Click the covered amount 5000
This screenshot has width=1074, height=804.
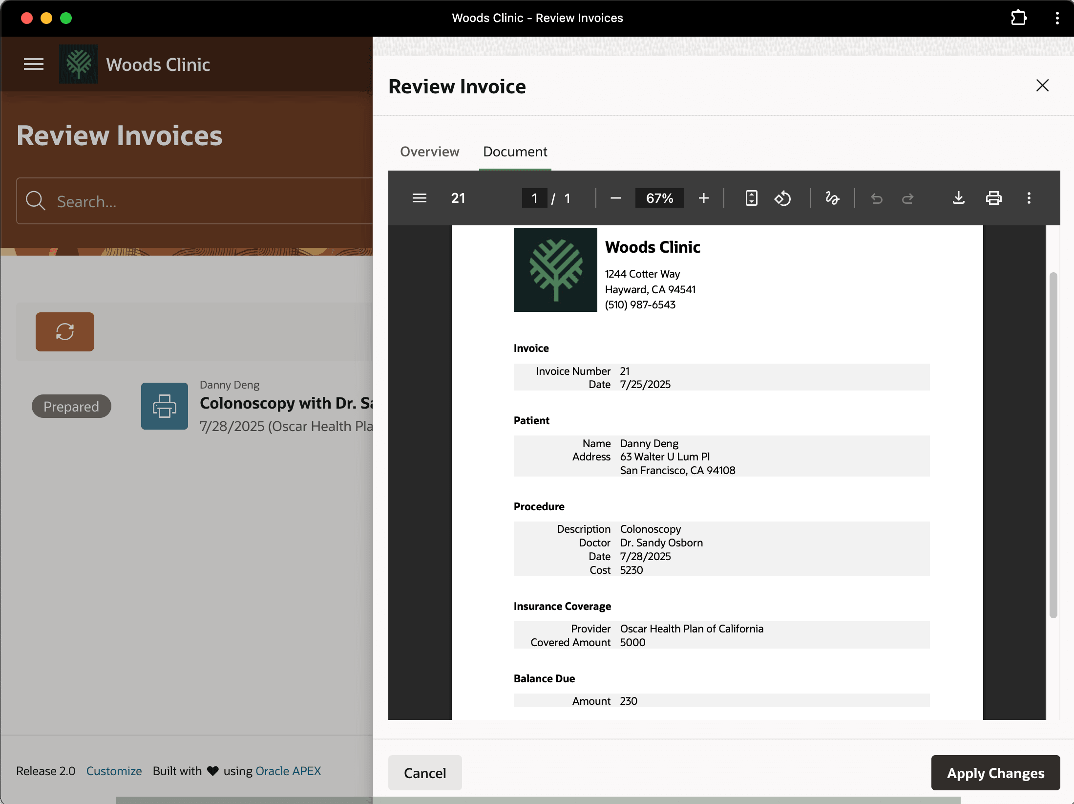(632, 642)
